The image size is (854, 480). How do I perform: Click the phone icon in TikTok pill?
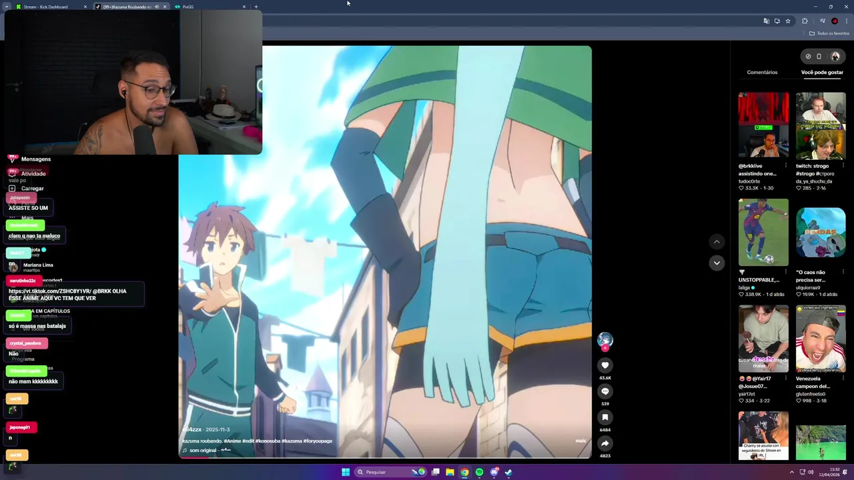[819, 57]
